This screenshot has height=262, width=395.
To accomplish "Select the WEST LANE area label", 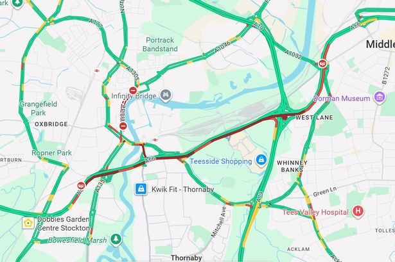I will 314,118.
